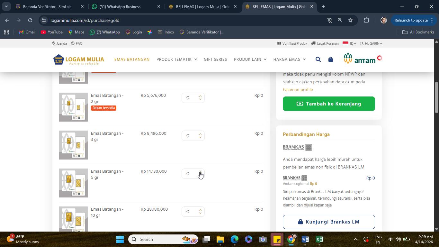Image resolution: width=439 pixels, height=247 pixels.
Task: Bookmark this page with the star icon
Action: [350, 20]
